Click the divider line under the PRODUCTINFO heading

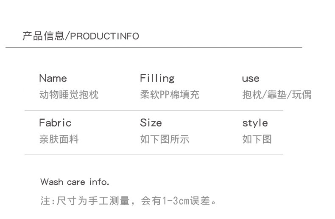click(154, 47)
